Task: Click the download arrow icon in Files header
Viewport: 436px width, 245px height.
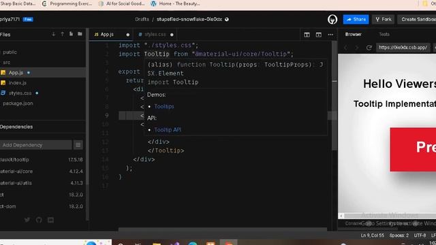Action: point(53,34)
